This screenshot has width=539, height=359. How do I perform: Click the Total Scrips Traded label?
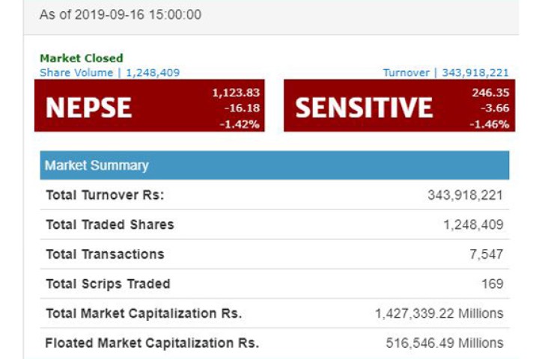108,283
